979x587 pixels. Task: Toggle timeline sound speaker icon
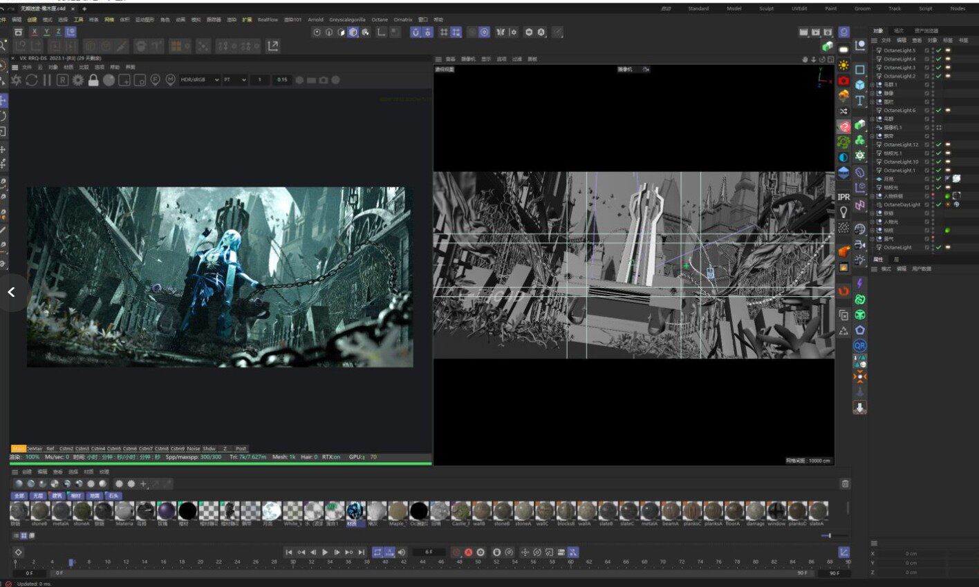point(402,552)
